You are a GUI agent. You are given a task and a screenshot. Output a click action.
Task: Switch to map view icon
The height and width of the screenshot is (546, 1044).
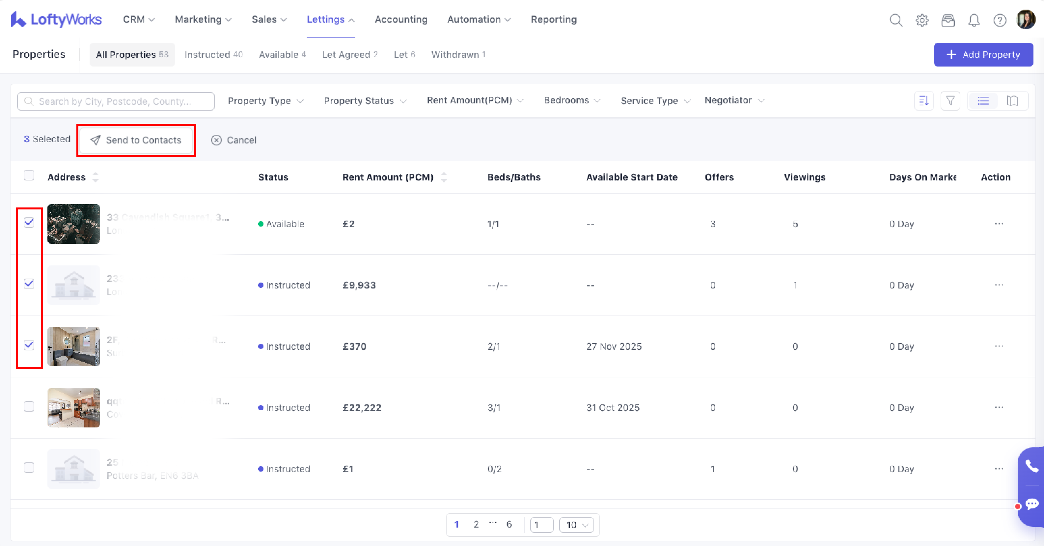click(1012, 101)
